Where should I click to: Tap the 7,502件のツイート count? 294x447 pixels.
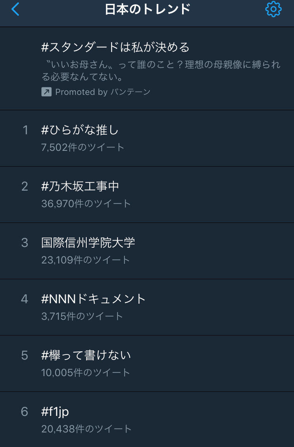tap(83, 147)
